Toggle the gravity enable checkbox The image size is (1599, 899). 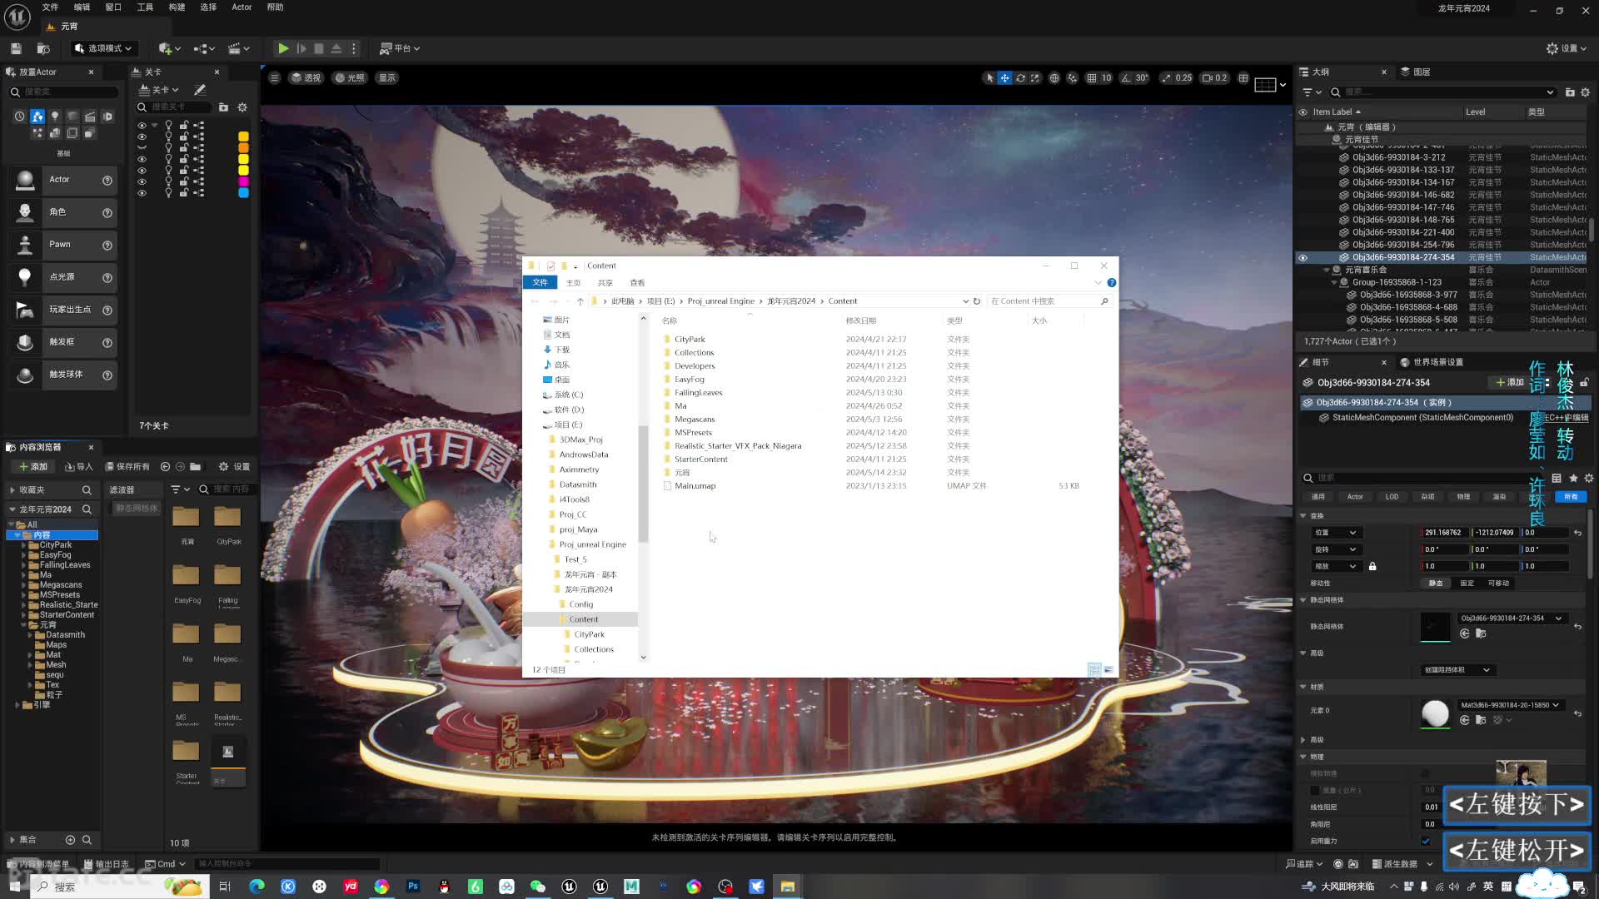pyautogui.click(x=1426, y=842)
